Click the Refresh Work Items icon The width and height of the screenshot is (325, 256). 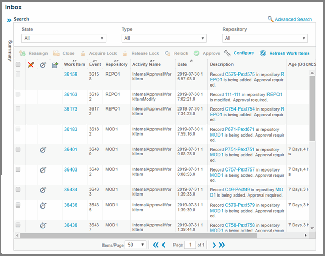tap(263, 53)
